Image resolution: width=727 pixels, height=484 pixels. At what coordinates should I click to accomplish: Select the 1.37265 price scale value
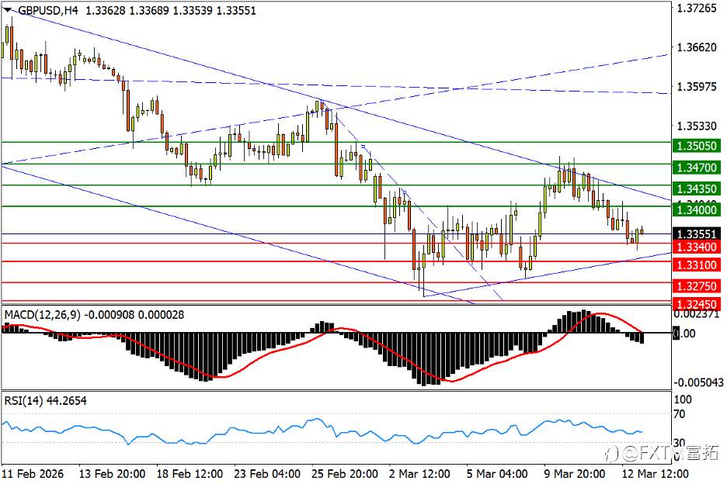[x=697, y=8]
